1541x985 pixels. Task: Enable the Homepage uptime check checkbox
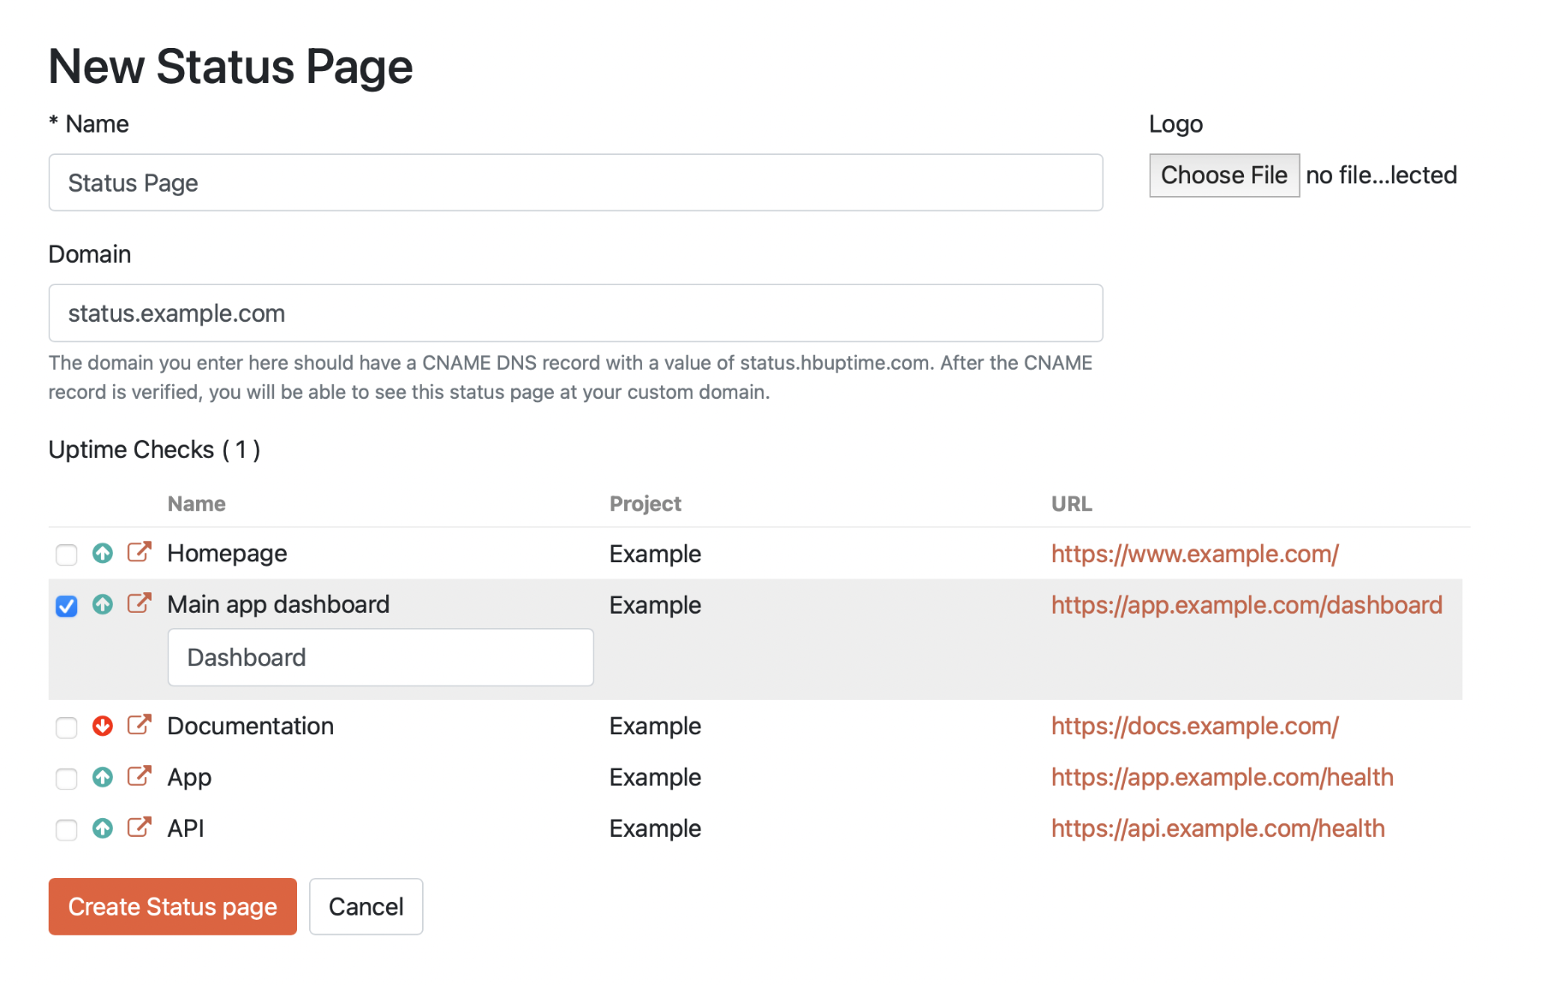tap(67, 555)
